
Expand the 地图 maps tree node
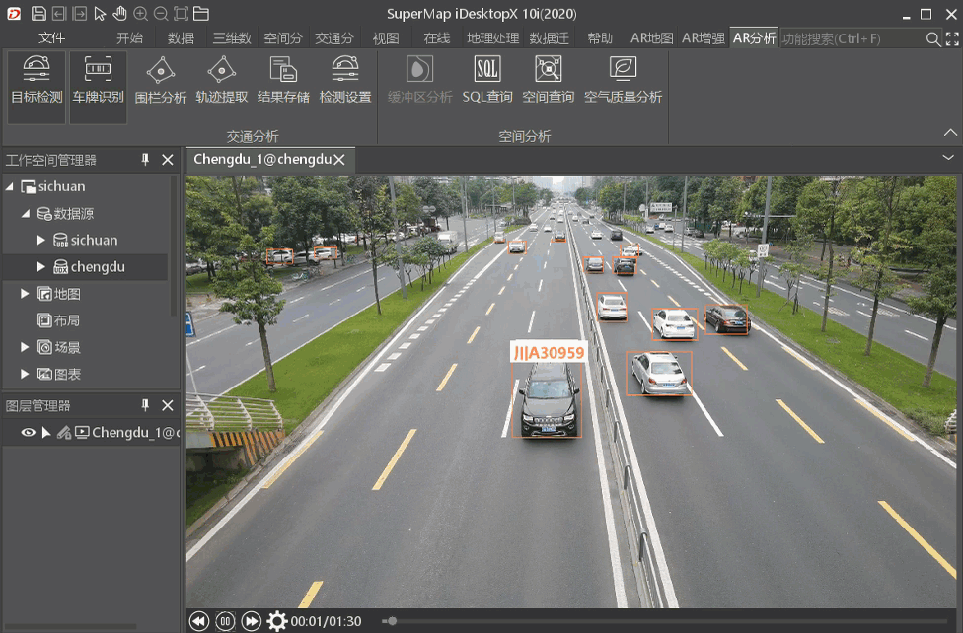click(26, 294)
